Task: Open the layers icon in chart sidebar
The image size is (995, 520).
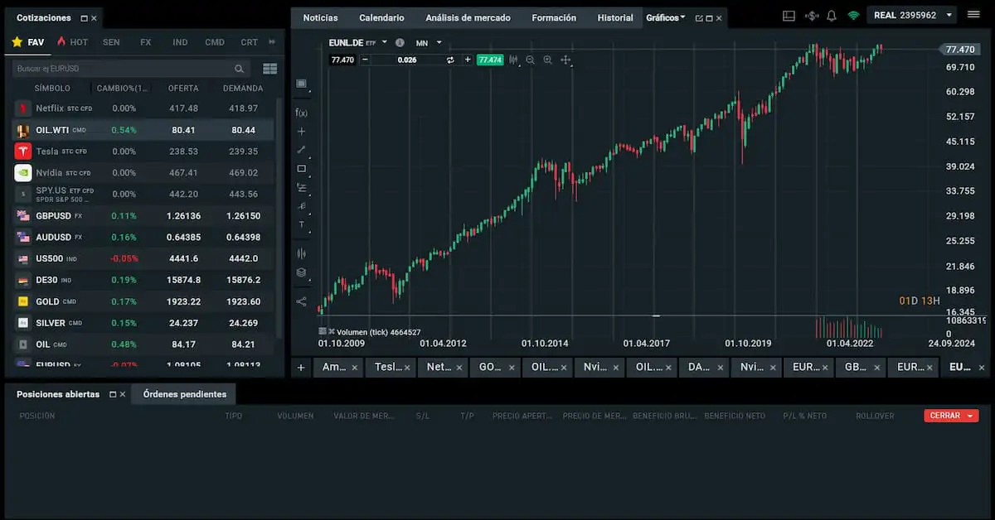Action: pyautogui.click(x=301, y=272)
